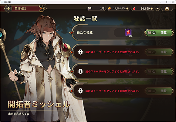This screenshot has height=122, width=176.
Task: Click the red gem currency icon
Action: click(x=134, y=8)
